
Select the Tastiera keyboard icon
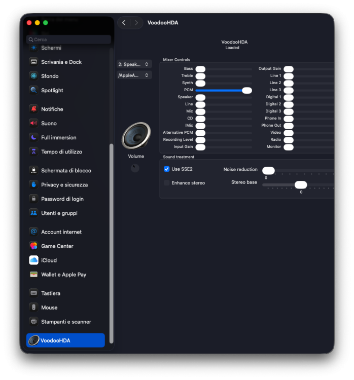pyautogui.click(x=33, y=293)
